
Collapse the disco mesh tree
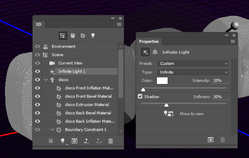point(46,79)
